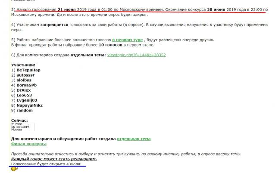Click the smiley emoticon icon

pyautogui.click(x=14, y=169)
